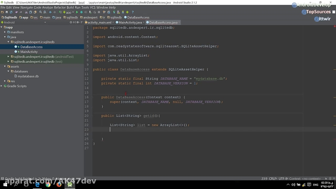Image resolution: width=336 pixels, height=189 pixels.
Task: Run the app with green play icon
Action: [77, 12]
